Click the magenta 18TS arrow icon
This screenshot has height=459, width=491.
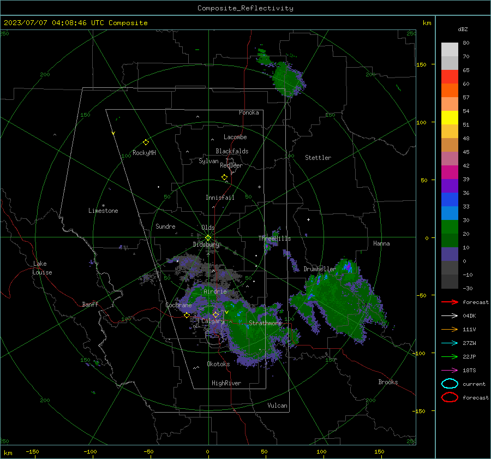coord(450,371)
